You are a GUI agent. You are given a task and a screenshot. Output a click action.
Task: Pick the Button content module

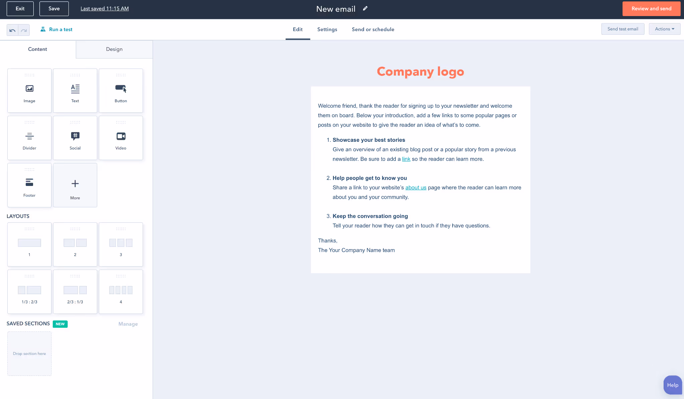click(121, 91)
